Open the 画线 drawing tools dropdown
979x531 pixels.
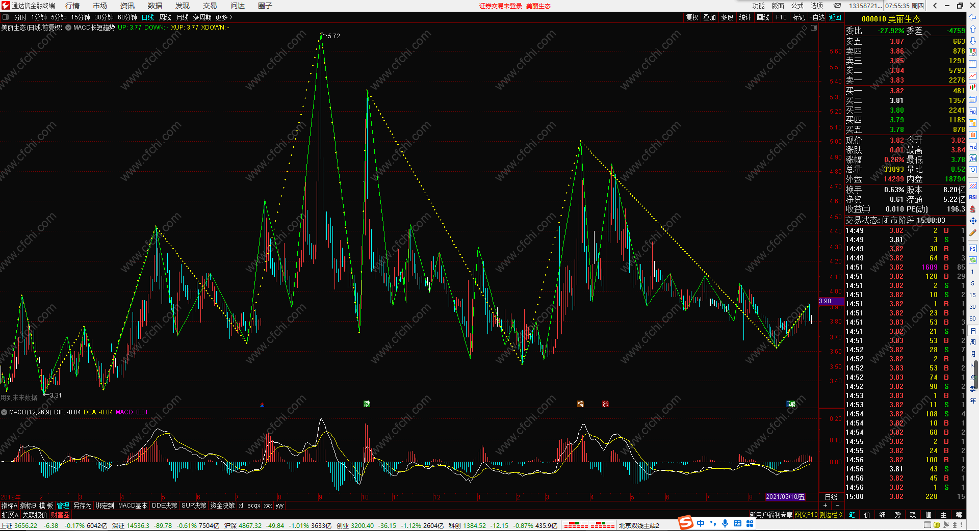[763, 17]
